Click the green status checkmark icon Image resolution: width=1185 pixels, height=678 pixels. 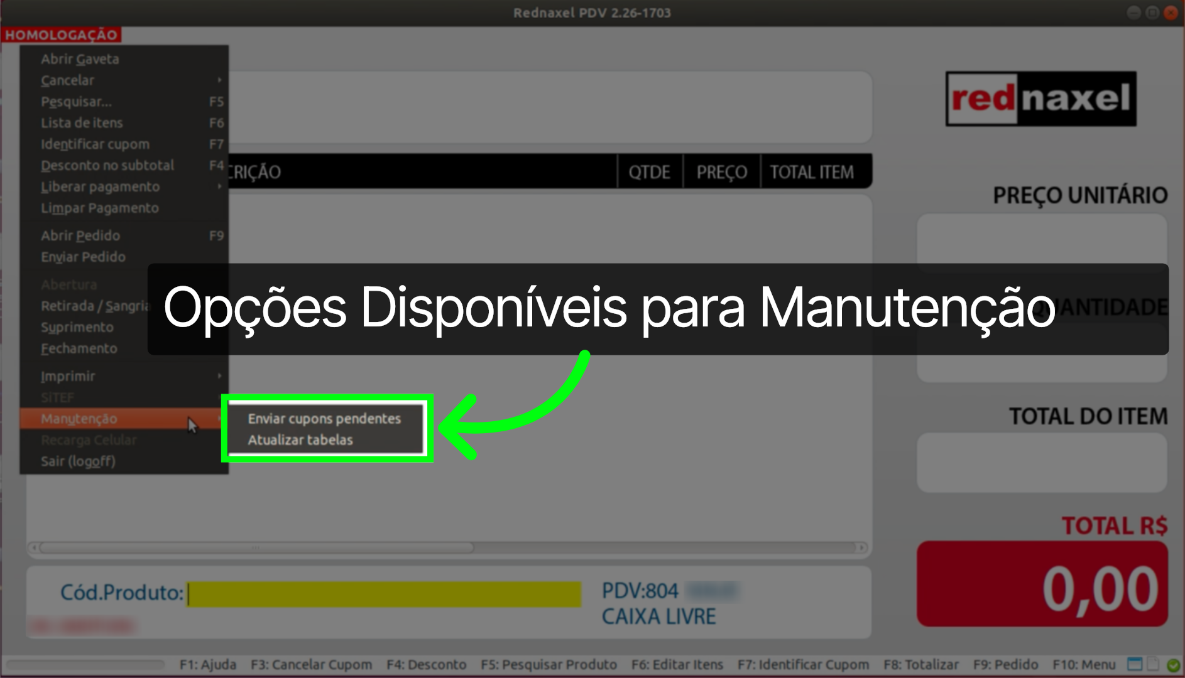click(1172, 664)
